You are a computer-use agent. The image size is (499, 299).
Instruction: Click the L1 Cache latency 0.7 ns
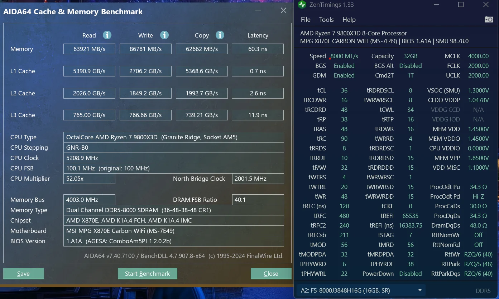point(258,71)
